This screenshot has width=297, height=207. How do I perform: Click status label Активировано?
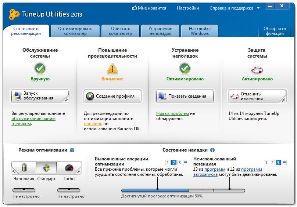point(257,79)
